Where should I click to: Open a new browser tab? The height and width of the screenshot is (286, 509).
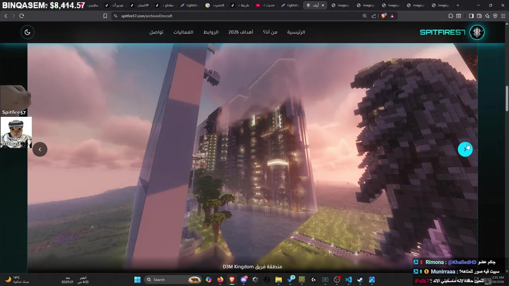click(x=458, y=5)
